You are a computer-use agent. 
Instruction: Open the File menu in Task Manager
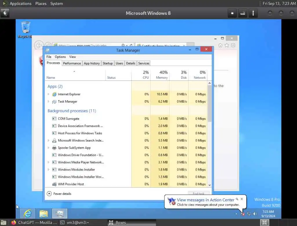[x=49, y=57]
